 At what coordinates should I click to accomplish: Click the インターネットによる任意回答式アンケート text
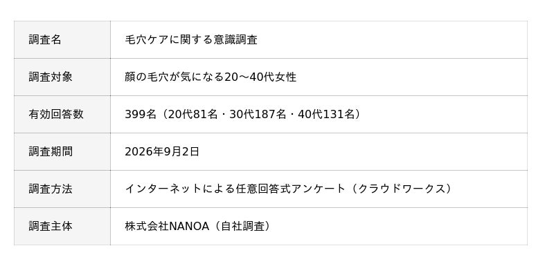(235, 189)
